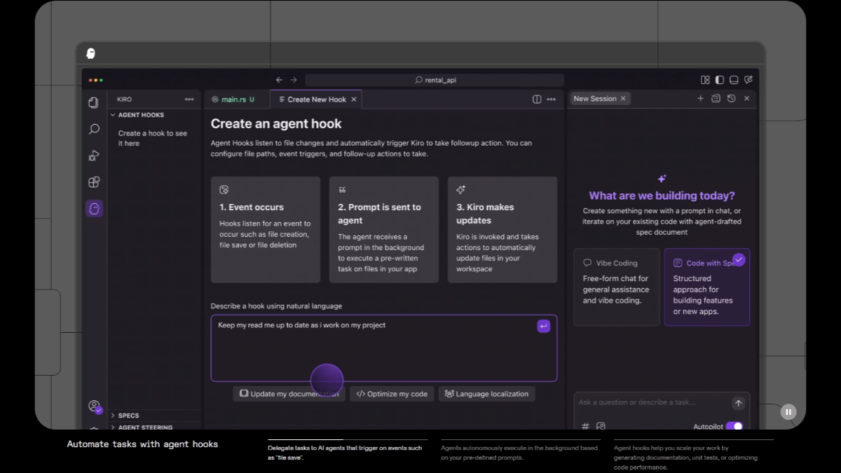Select the New Session chat tab
This screenshot has width=841, height=473.
(x=594, y=99)
